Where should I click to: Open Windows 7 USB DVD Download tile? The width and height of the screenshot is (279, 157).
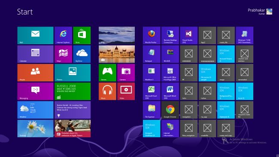[245, 35]
